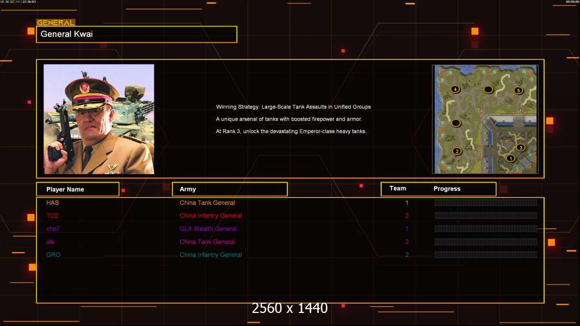Click TO2's China Infantry General army
The image size is (580, 326).
click(211, 216)
